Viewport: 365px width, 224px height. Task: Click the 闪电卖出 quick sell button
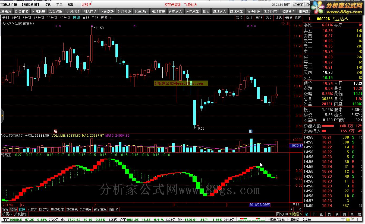pyautogui.click(x=193, y=11)
